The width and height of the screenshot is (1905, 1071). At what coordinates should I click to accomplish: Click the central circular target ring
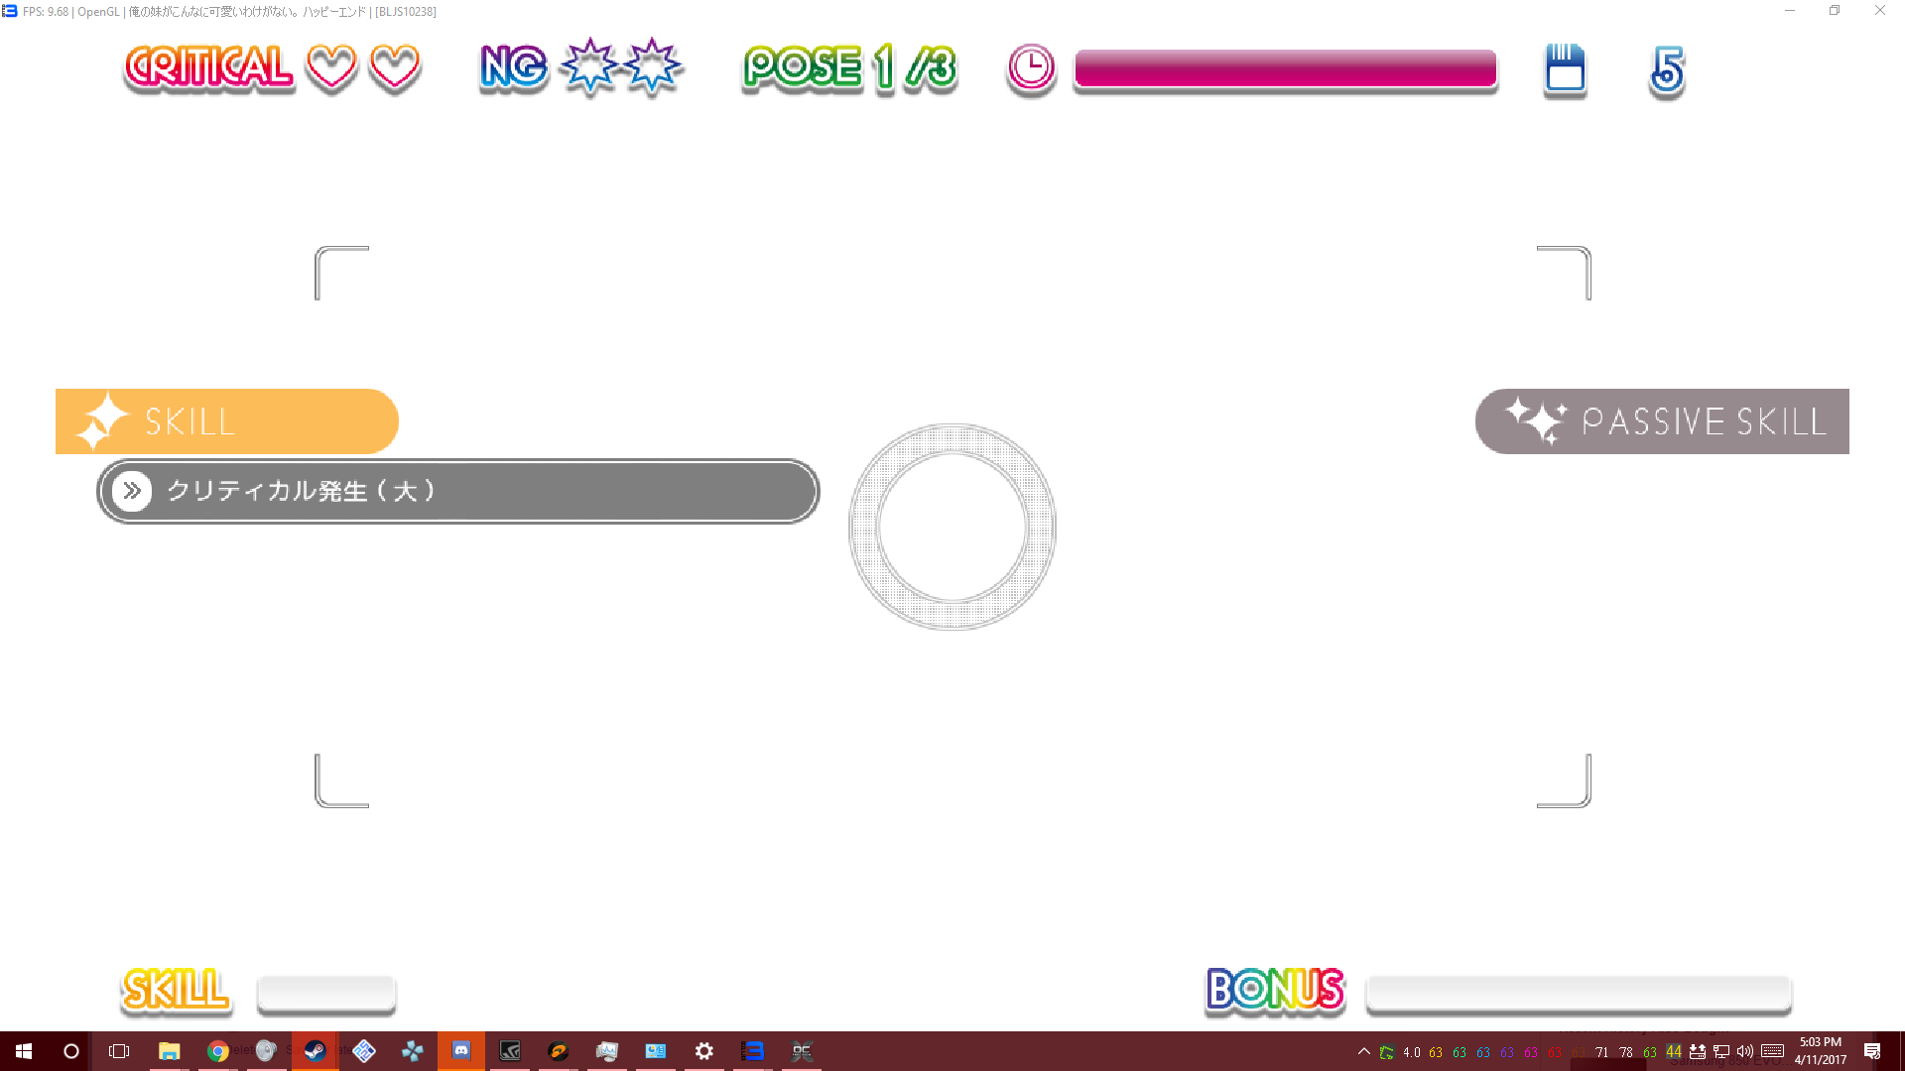(952, 527)
